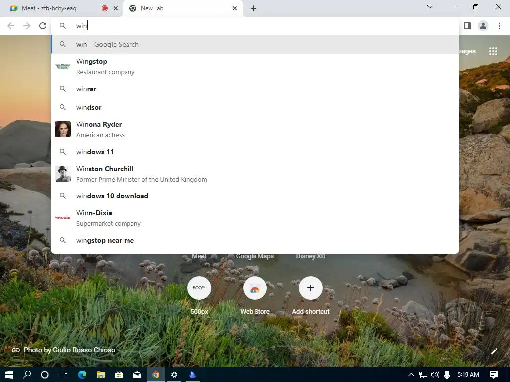
Task: Open the Web Store shortcut tile
Action: point(255,288)
